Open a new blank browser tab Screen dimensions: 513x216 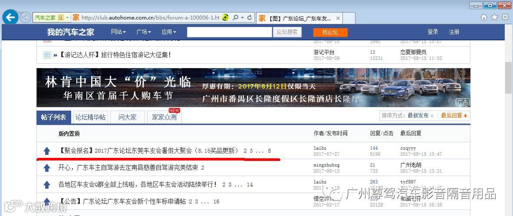(x=349, y=18)
